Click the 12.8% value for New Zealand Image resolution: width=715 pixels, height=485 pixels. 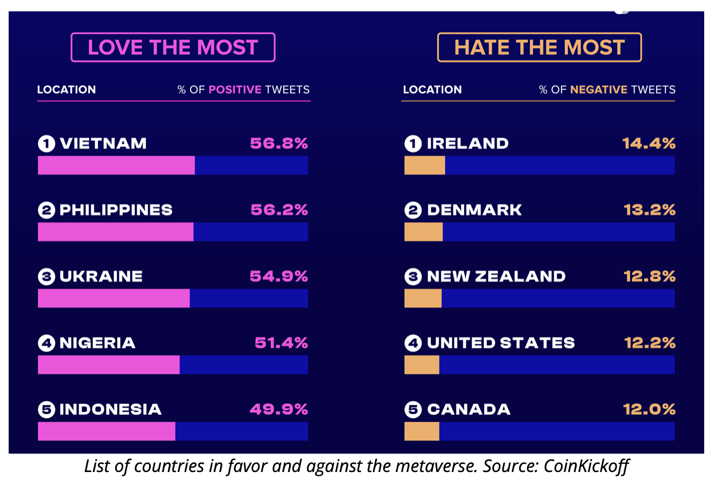[x=650, y=277]
